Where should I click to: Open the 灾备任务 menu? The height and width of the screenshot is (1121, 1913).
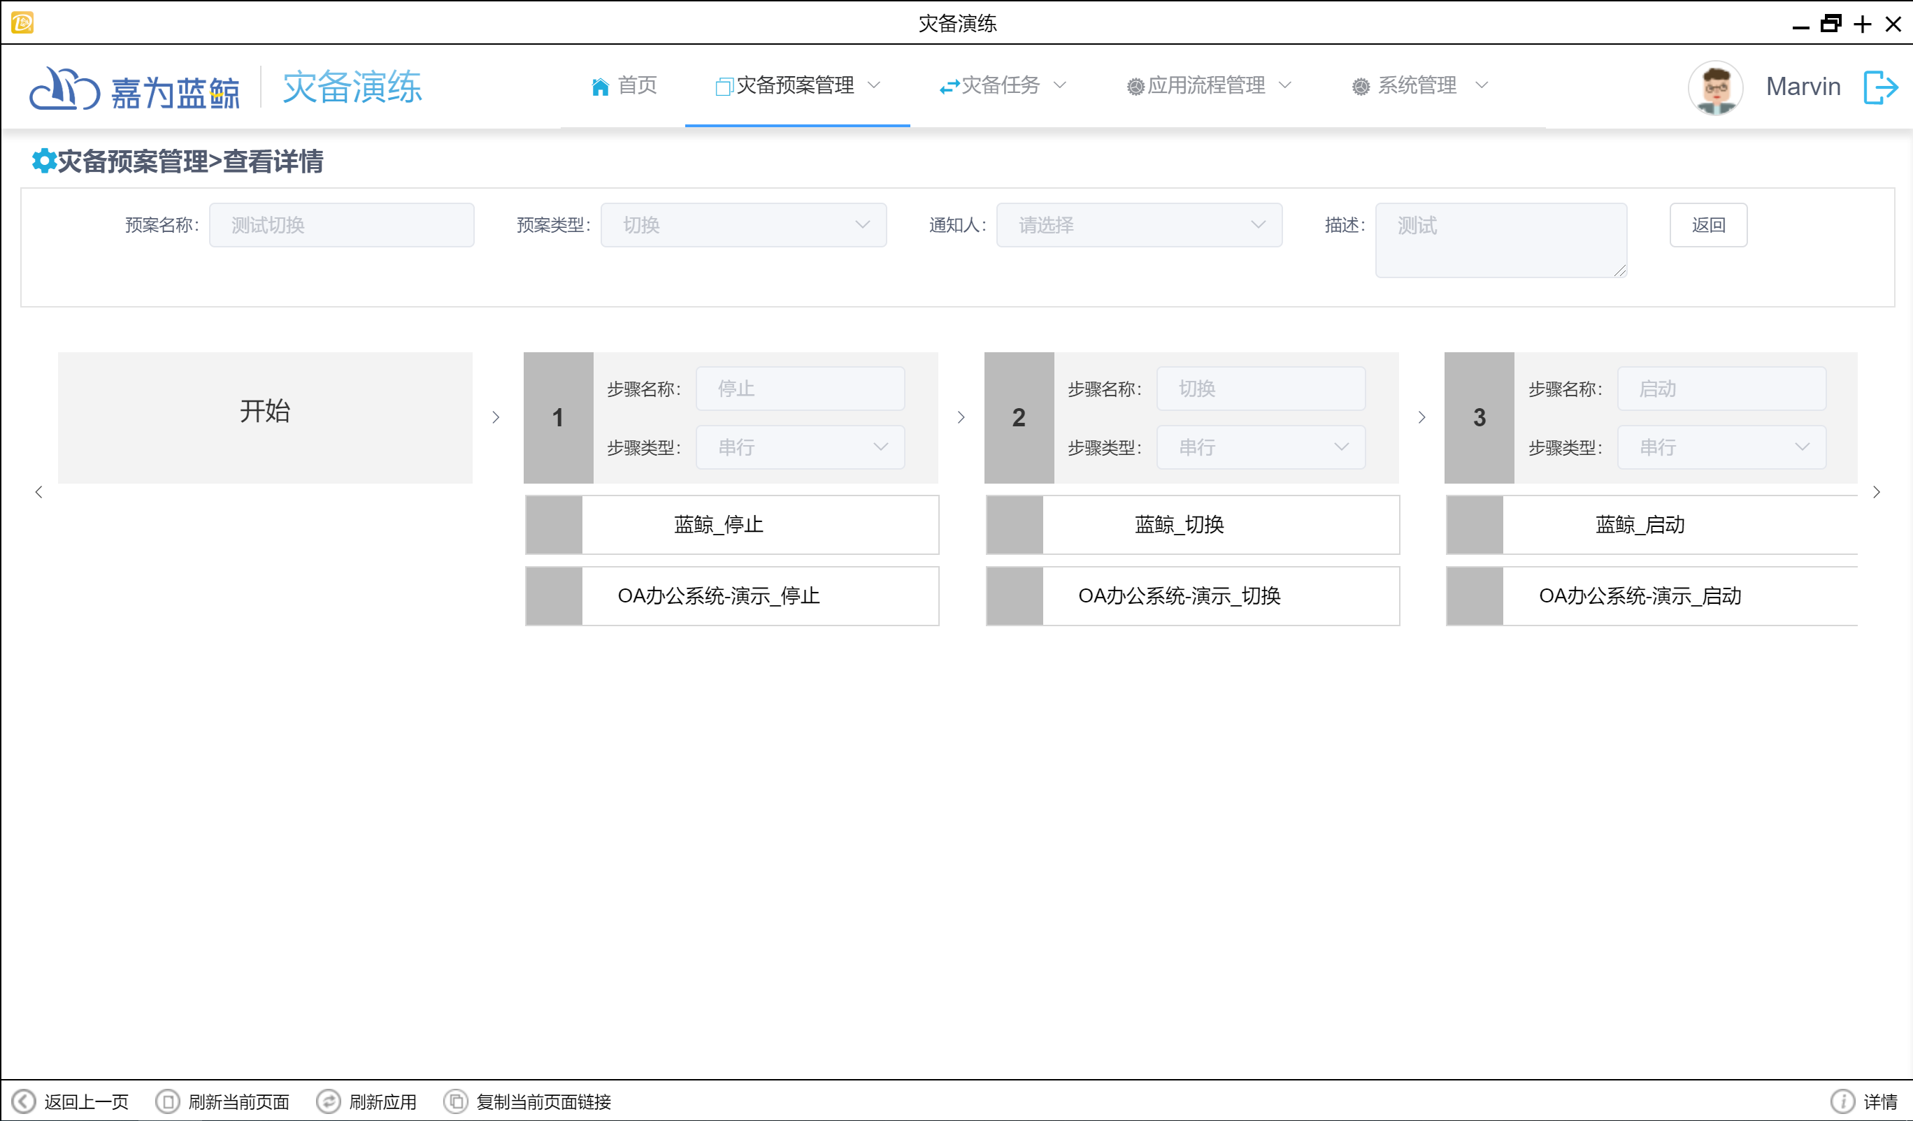coord(1002,86)
